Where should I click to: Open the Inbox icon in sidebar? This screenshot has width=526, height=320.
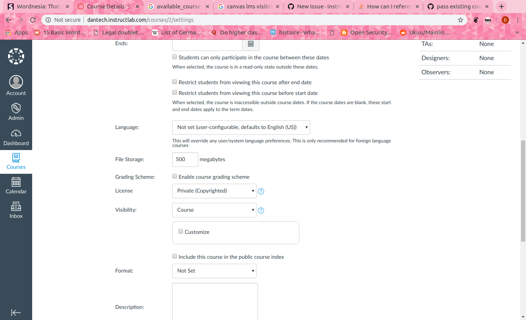point(16,209)
